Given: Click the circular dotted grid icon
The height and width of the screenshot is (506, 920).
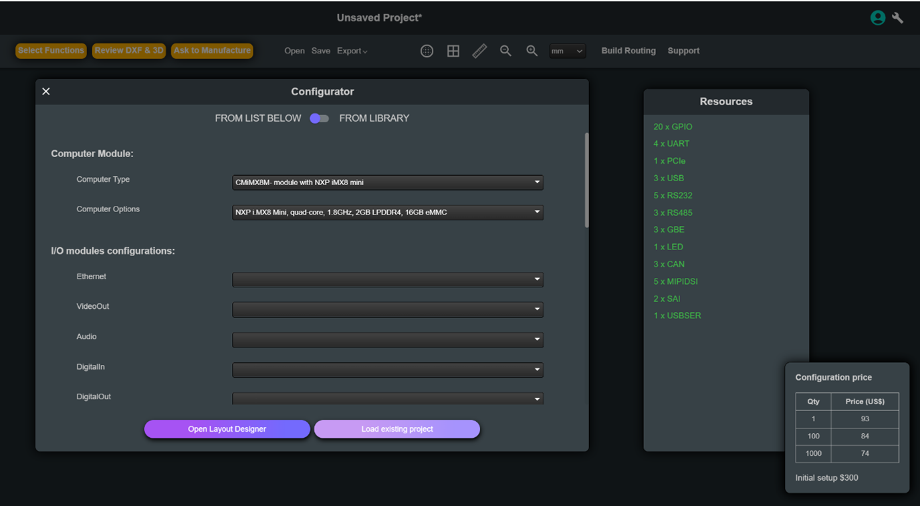Looking at the screenshot, I should tap(427, 51).
